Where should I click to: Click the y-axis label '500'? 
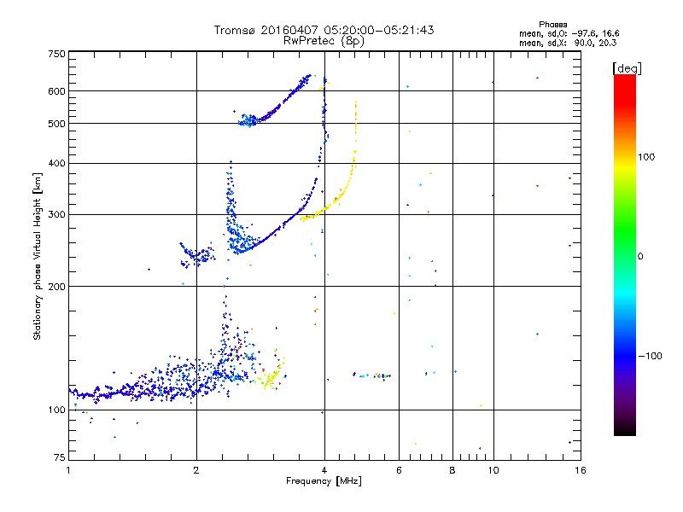point(56,124)
